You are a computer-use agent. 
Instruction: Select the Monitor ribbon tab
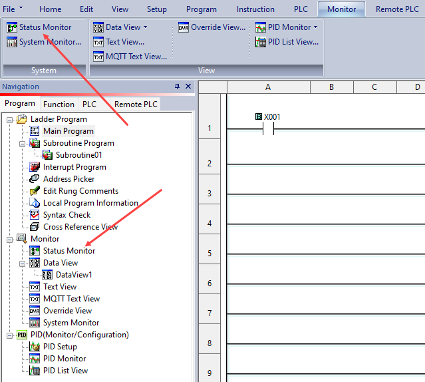341,9
